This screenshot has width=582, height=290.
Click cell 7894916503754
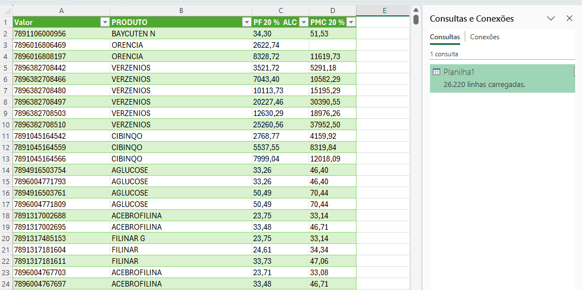click(62, 170)
